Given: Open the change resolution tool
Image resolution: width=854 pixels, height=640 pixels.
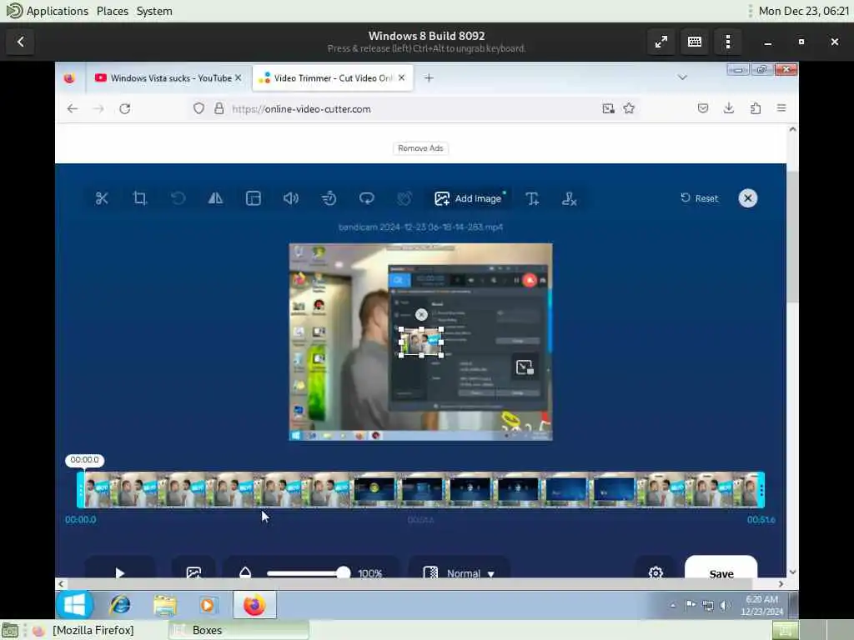Looking at the screenshot, I should (254, 198).
